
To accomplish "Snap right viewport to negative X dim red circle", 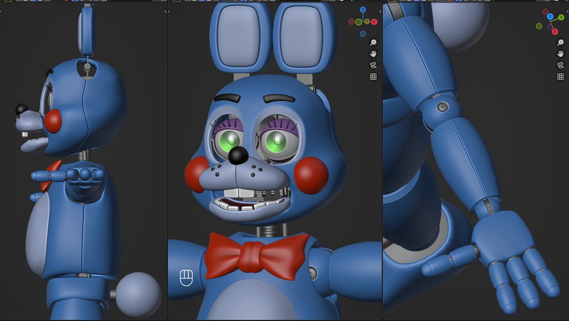I will 545,12.
